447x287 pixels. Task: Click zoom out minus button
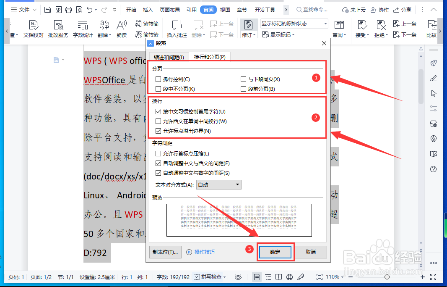pyautogui.click(x=351, y=277)
